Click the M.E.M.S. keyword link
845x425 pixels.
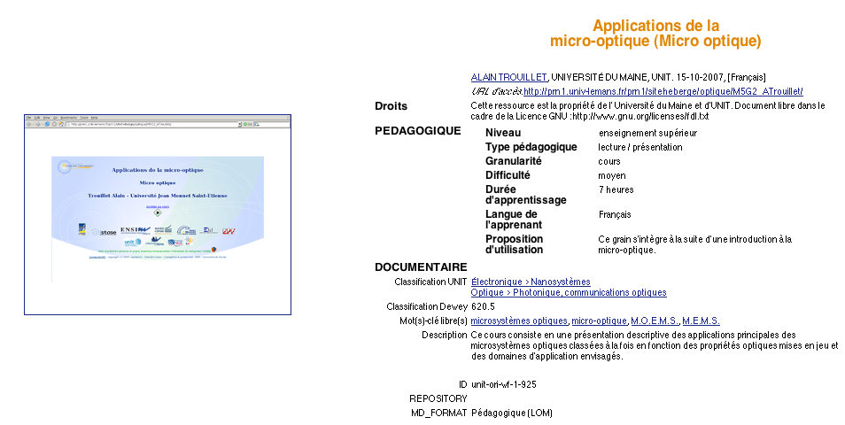pyautogui.click(x=702, y=321)
